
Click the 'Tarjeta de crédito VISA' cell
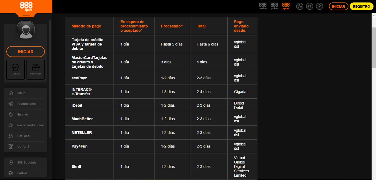tap(89, 44)
